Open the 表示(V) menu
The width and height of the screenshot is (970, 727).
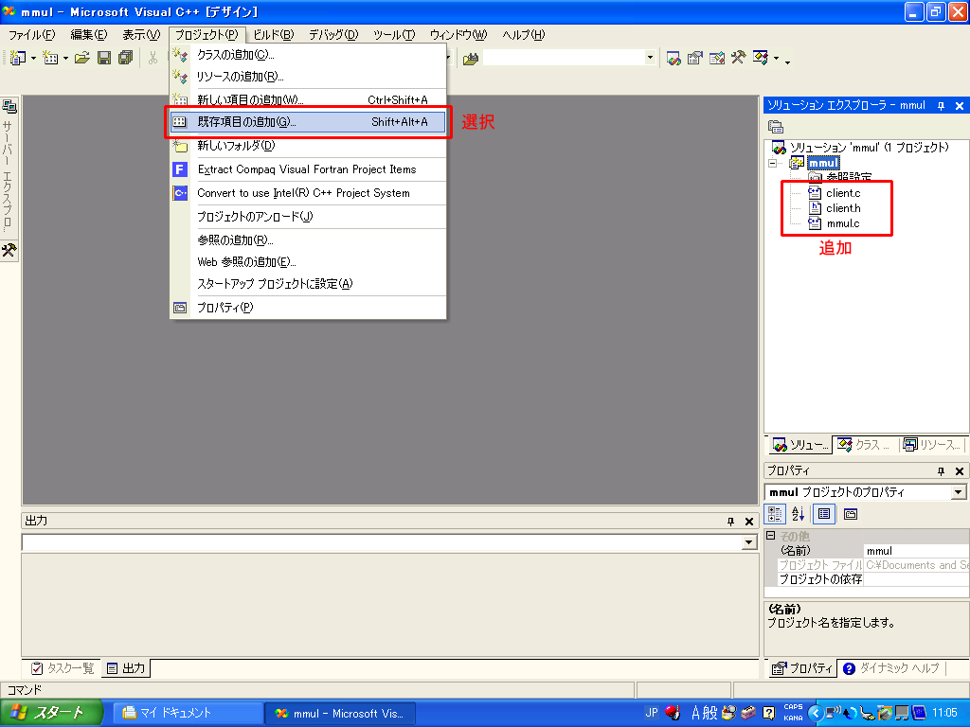[141, 35]
